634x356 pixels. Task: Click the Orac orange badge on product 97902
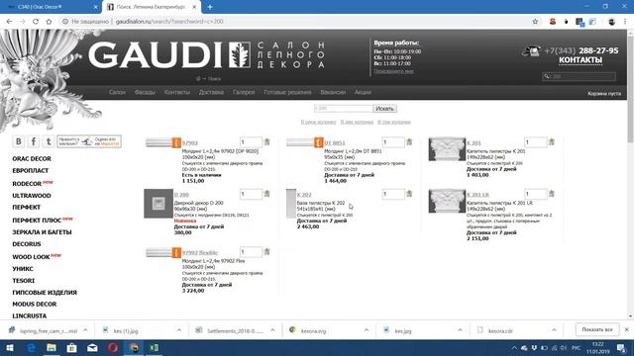[176, 142]
